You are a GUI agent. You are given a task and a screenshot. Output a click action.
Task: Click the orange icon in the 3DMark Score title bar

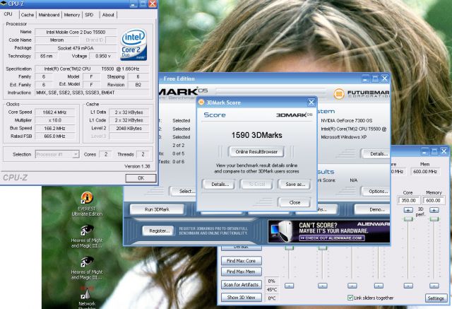click(x=201, y=103)
